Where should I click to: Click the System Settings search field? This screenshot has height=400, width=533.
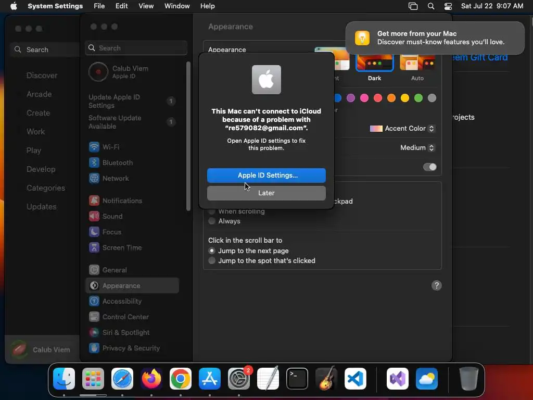point(136,48)
